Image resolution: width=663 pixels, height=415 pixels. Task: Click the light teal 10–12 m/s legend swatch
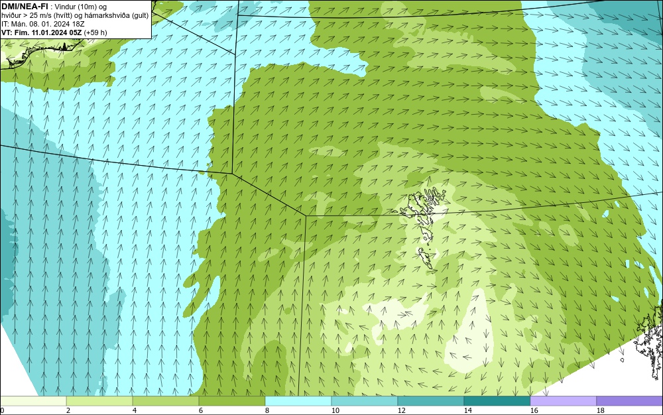[365, 400]
